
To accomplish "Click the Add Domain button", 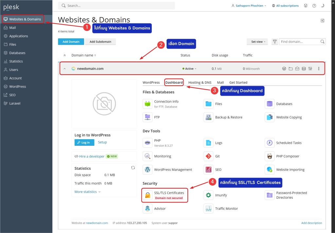I will (71, 42).
